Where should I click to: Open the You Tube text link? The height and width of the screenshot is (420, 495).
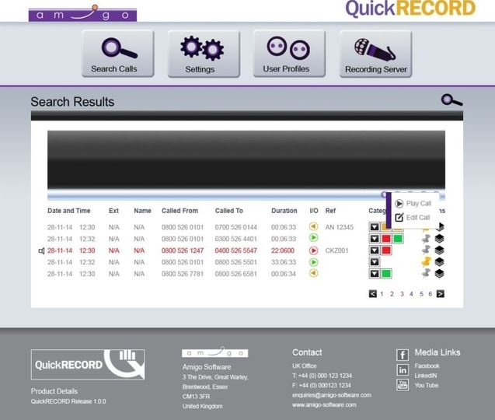coord(426,385)
